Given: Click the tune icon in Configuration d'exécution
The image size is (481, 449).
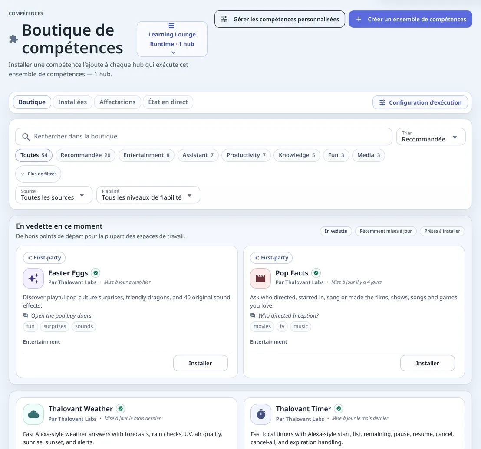Looking at the screenshot, I should coord(382,102).
